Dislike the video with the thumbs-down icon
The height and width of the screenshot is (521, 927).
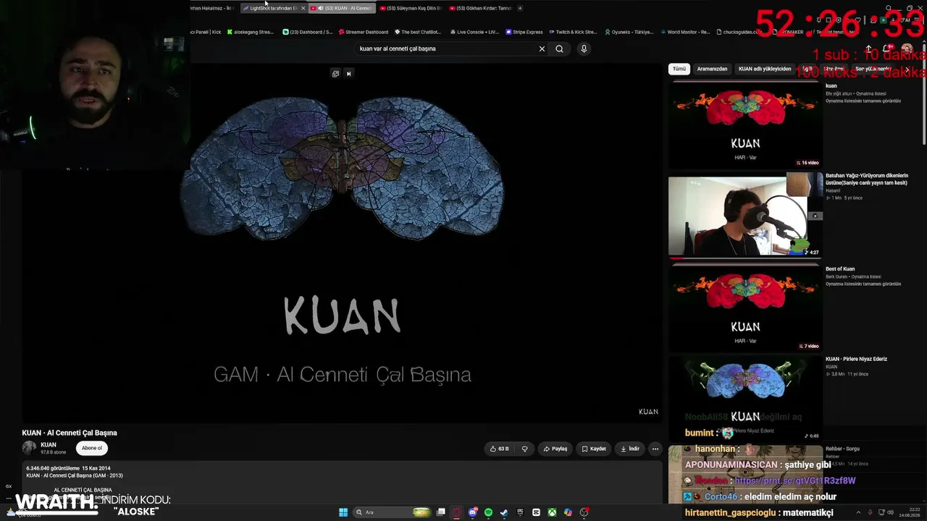click(x=525, y=449)
